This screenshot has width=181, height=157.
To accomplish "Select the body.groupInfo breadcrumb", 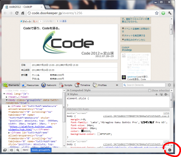I will point(41,150).
